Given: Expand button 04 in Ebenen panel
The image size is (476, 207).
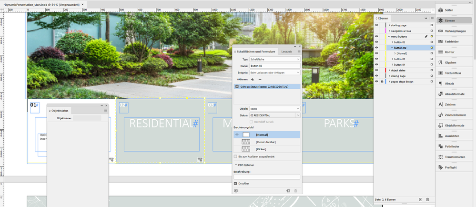Looking at the screenshot, I should (x=392, y=65).
